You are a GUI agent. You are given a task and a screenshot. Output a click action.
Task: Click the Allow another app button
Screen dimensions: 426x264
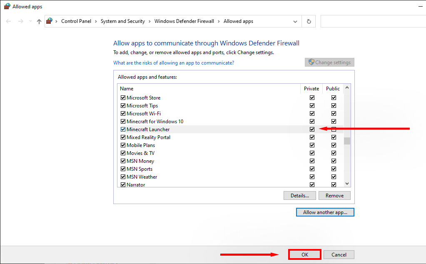pyautogui.click(x=325, y=212)
